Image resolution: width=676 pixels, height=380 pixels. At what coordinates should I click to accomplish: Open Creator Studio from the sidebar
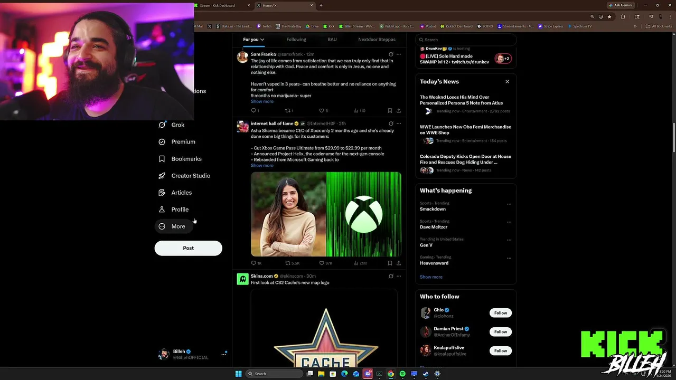[184, 176]
